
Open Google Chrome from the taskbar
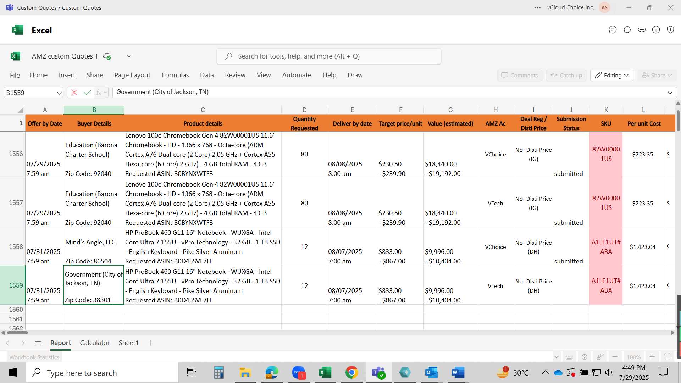click(351, 373)
